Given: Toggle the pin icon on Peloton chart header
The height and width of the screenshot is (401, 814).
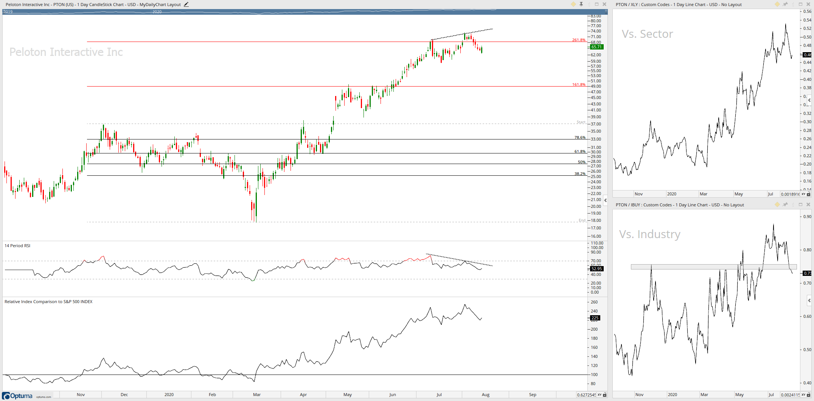Looking at the screenshot, I should [x=581, y=4].
